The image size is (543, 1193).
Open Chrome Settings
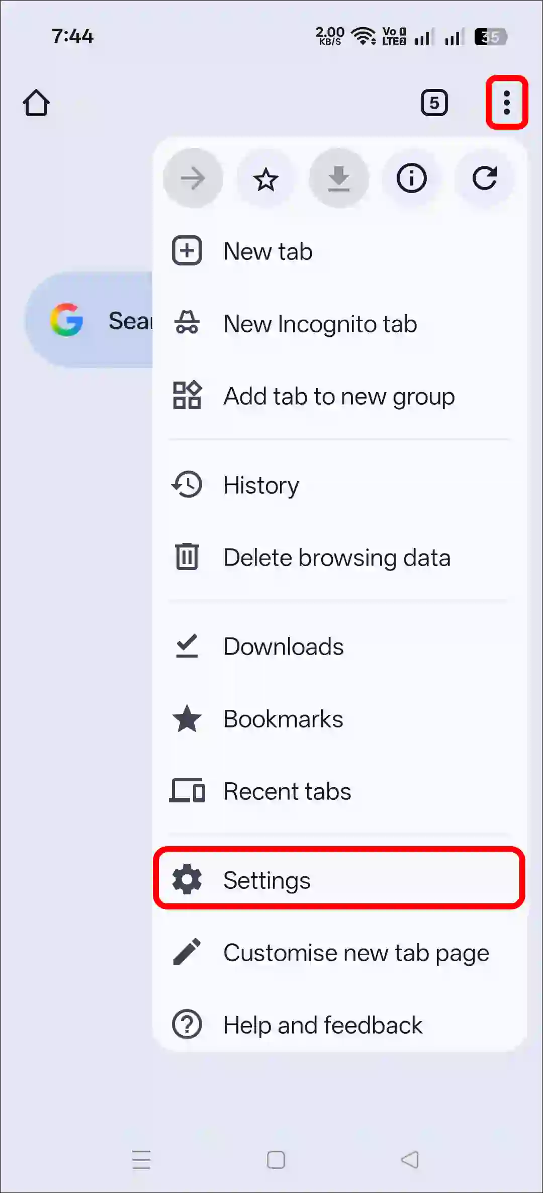pyautogui.click(x=266, y=880)
